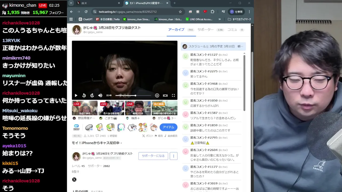Open Chrome three-dot menu
The width and height of the screenshot is (342, 192).
coord(249,12)
